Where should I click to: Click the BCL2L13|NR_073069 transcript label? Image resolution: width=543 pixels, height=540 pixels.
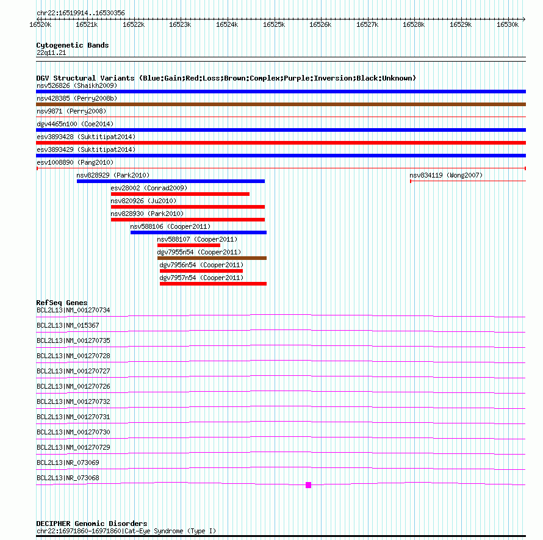68,463
